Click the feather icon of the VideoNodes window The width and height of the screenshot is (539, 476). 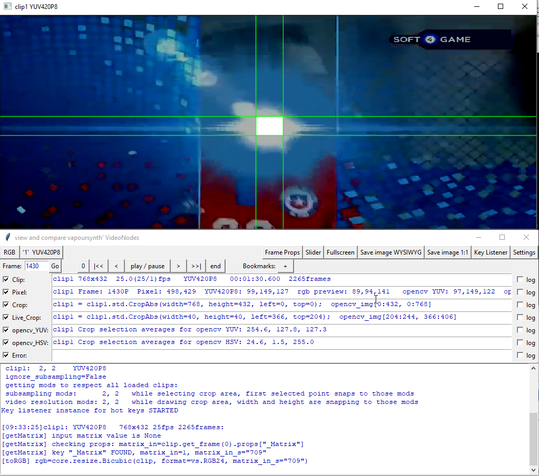click(7, 237)
